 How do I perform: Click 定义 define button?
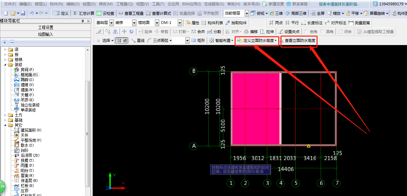pos(62,14)
